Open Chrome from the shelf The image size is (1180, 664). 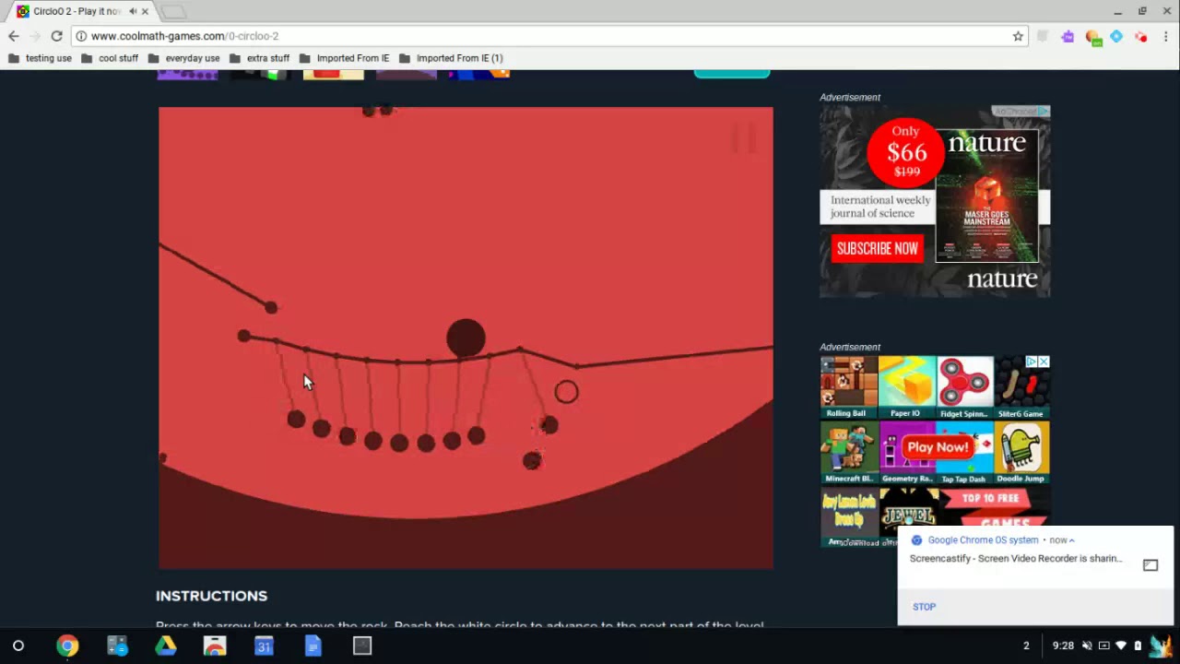(x=67, y=646)
